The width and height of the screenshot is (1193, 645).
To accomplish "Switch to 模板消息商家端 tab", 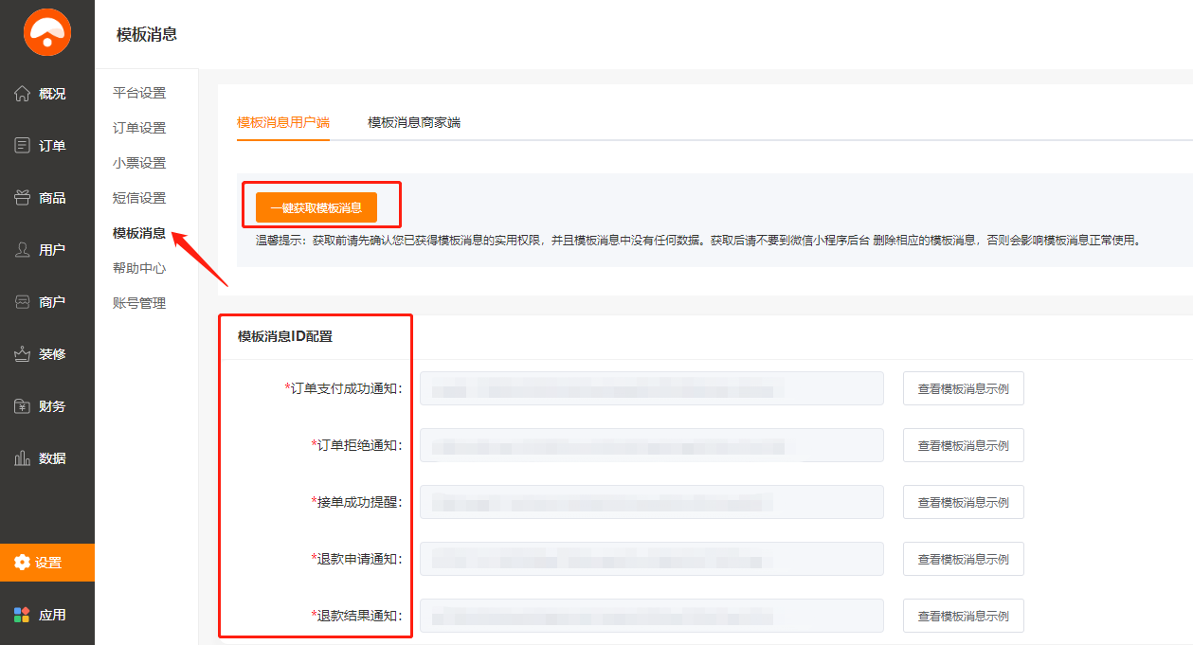I will [x=414, y=122].
